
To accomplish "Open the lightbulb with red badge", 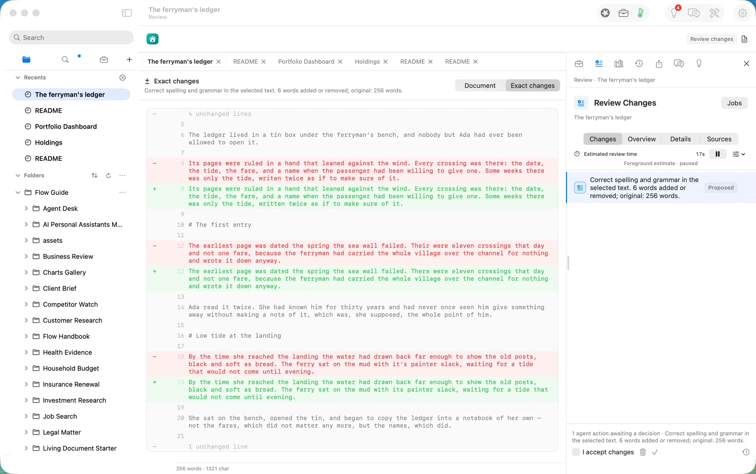I will click(x=674, y=13).
